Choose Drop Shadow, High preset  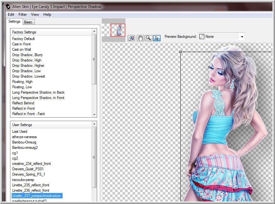27,60
